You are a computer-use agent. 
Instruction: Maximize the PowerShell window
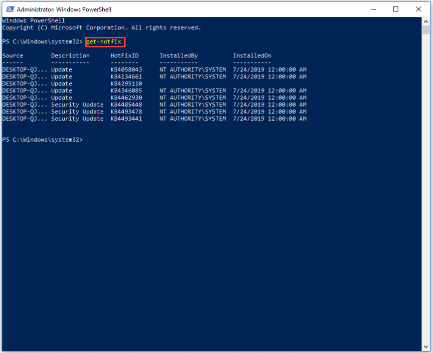[396, 9]
